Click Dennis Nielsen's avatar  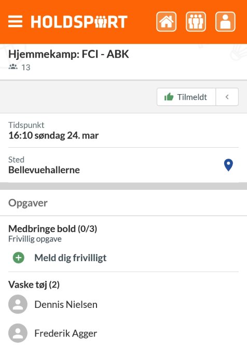[x=18, y=304]
